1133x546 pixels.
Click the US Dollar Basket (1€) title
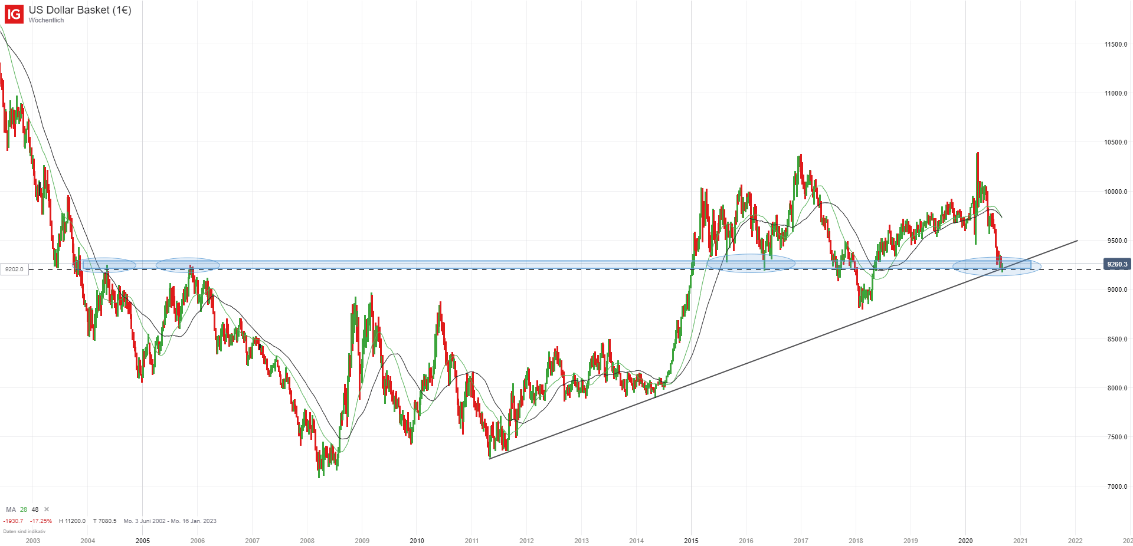[x=80, y=10]
